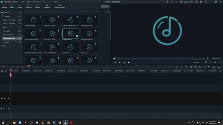The image size is (223, 125).
Task: Toggle video track visibility eye
Action: point(8,98)
